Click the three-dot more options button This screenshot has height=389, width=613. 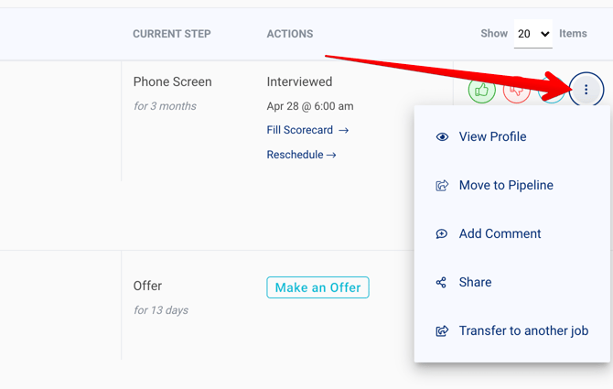(586, 90)
